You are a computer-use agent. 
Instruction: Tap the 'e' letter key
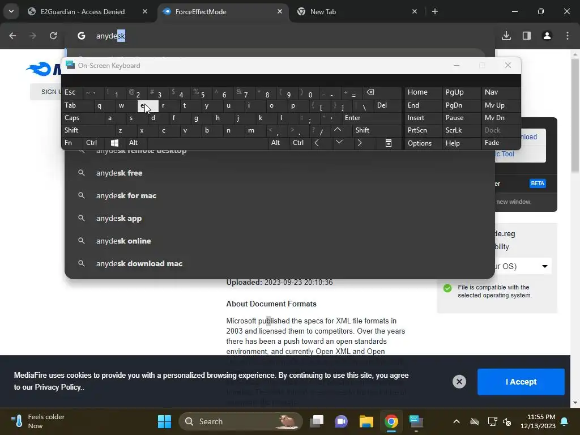148,106
